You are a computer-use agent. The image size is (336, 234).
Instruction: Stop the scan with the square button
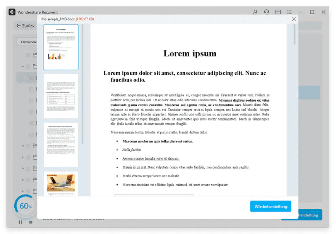31,222
